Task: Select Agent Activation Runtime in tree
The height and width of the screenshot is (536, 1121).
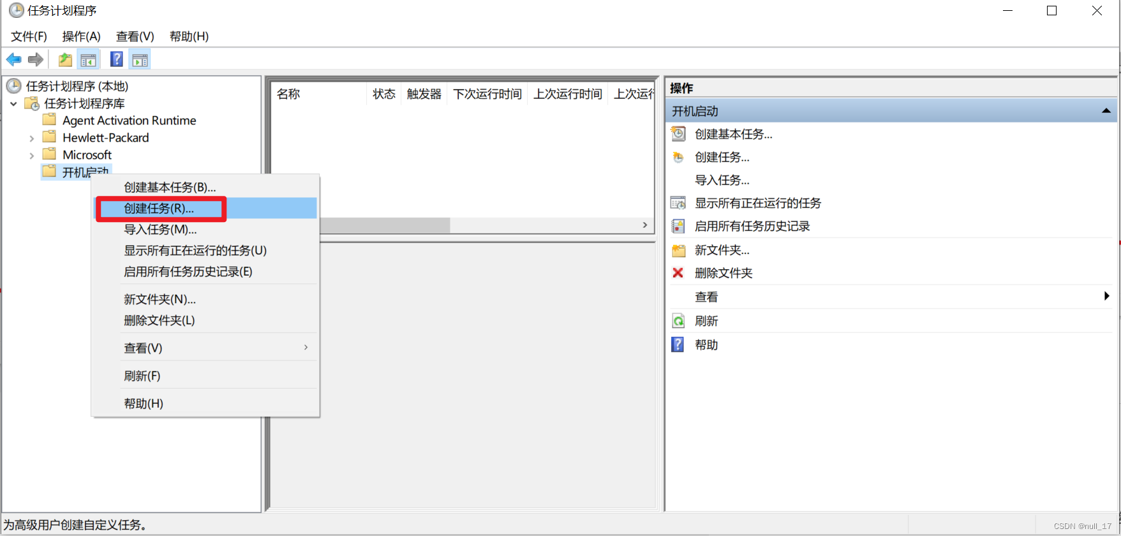Action: [130, 120]
